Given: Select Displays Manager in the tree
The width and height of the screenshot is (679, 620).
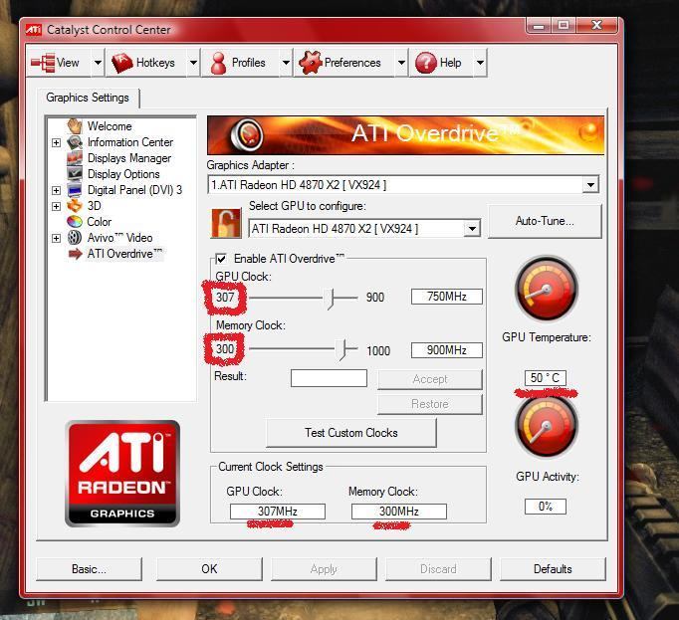Looking at the screenshot, I should point(129,158).
